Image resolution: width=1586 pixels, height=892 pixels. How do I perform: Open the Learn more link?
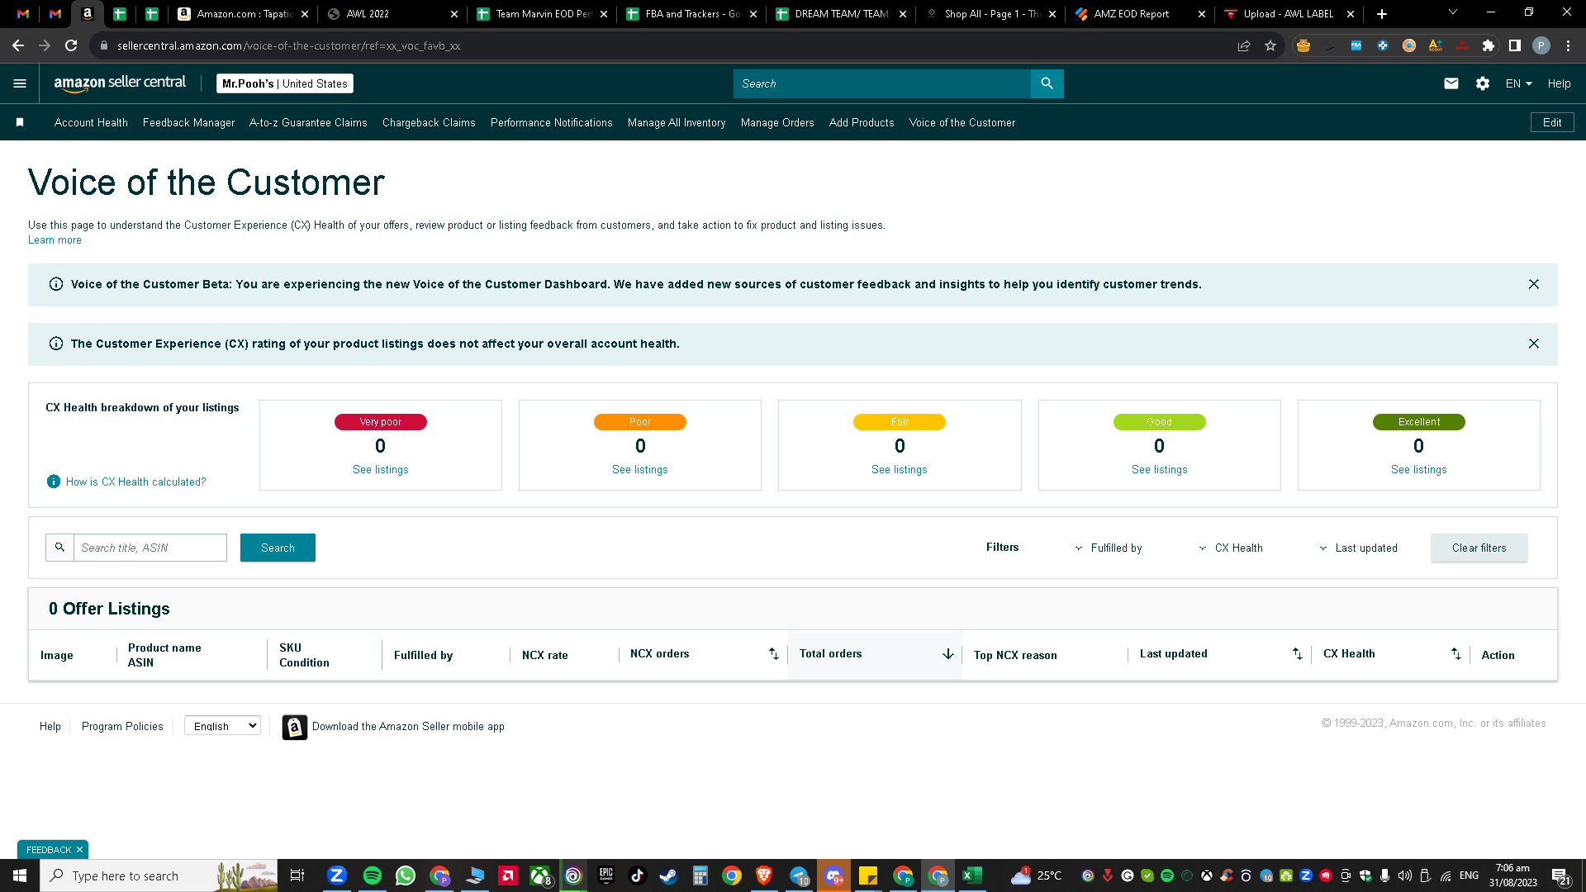coord(55,240)
